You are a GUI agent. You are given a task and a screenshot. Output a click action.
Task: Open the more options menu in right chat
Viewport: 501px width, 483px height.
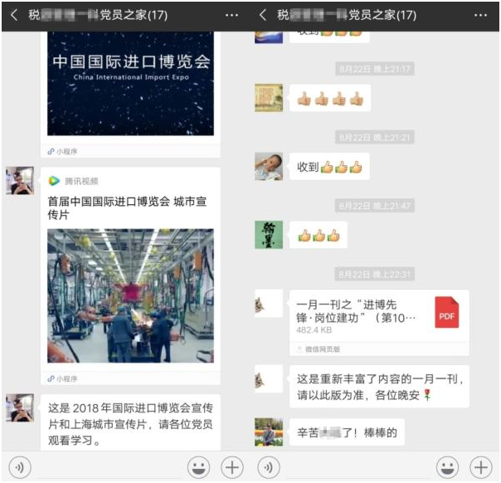point(480,15)
